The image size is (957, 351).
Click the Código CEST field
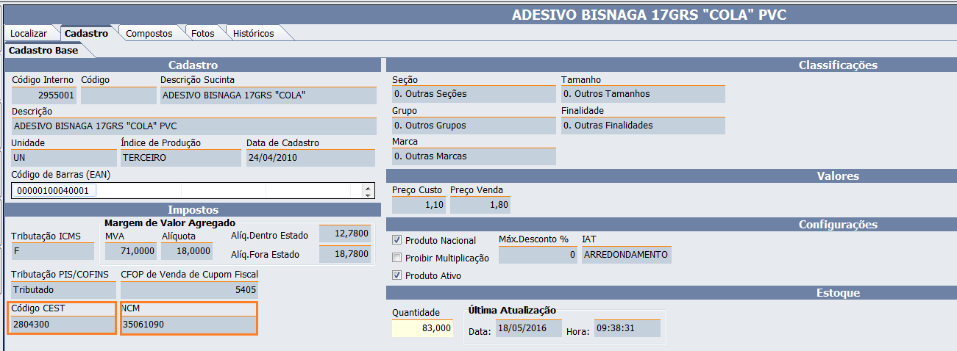(62, 324)
